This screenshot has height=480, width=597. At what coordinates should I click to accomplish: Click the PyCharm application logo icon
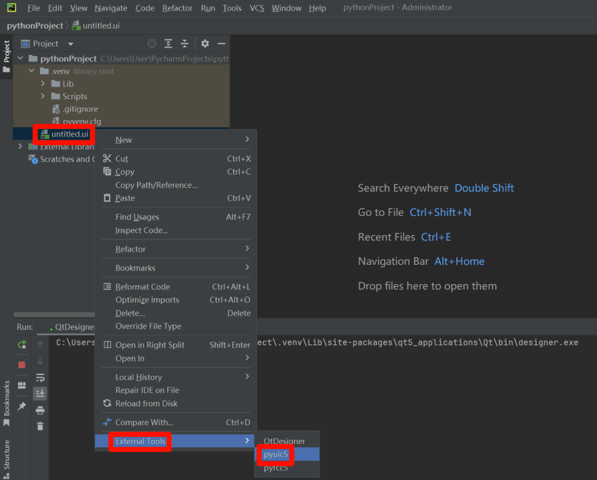click(12, 7)
